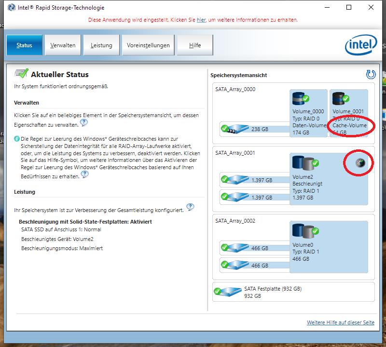
Task: Select first 1.397 GB disk icon
Action: click(x=235, y=179)
